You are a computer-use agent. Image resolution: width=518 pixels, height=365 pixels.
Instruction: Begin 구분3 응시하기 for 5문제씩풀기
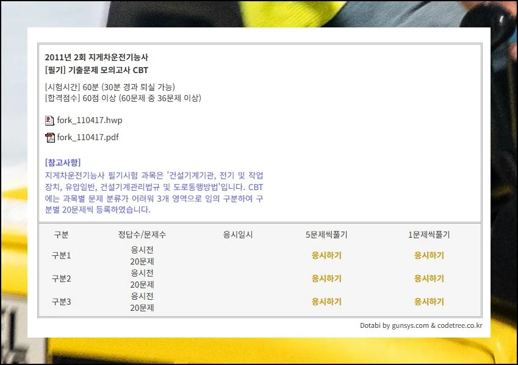pos(326,302)
